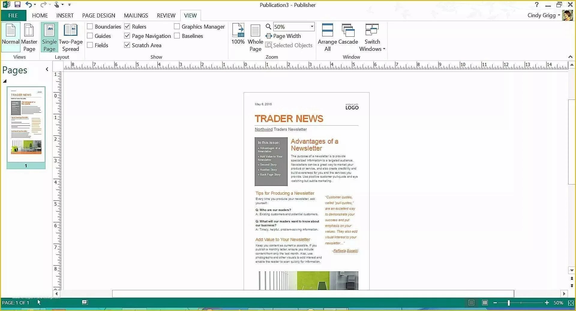Open Switch Windows dropdown
Image resolution: width=576 pixels, height=311 pixels.
[372, 37]
